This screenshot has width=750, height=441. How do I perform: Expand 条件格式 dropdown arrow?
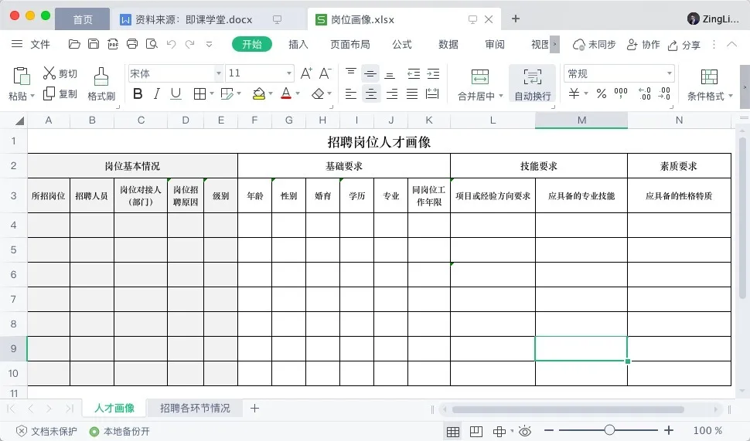pos(731,96)
